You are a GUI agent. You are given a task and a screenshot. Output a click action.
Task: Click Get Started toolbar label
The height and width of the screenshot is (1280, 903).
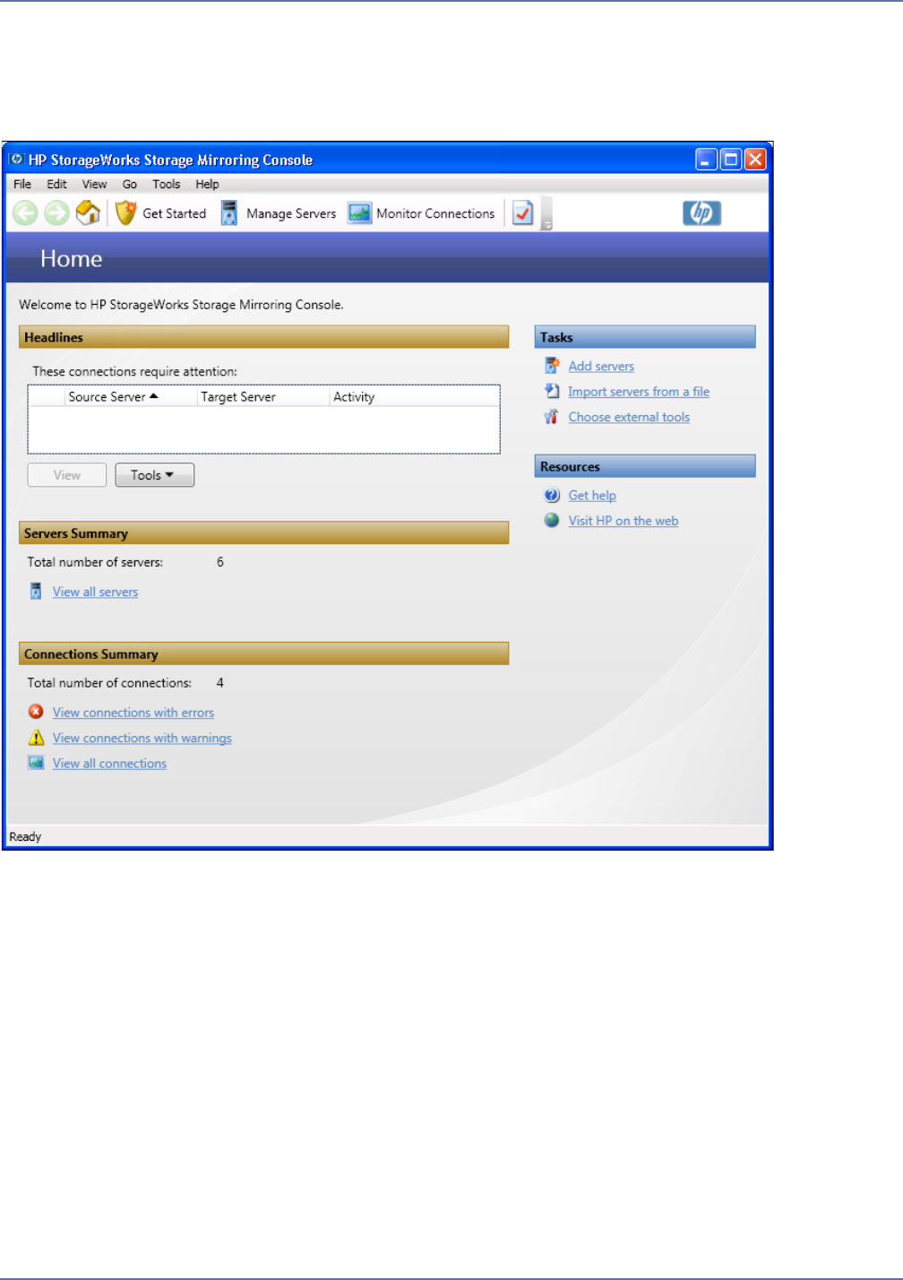(174, 213)
